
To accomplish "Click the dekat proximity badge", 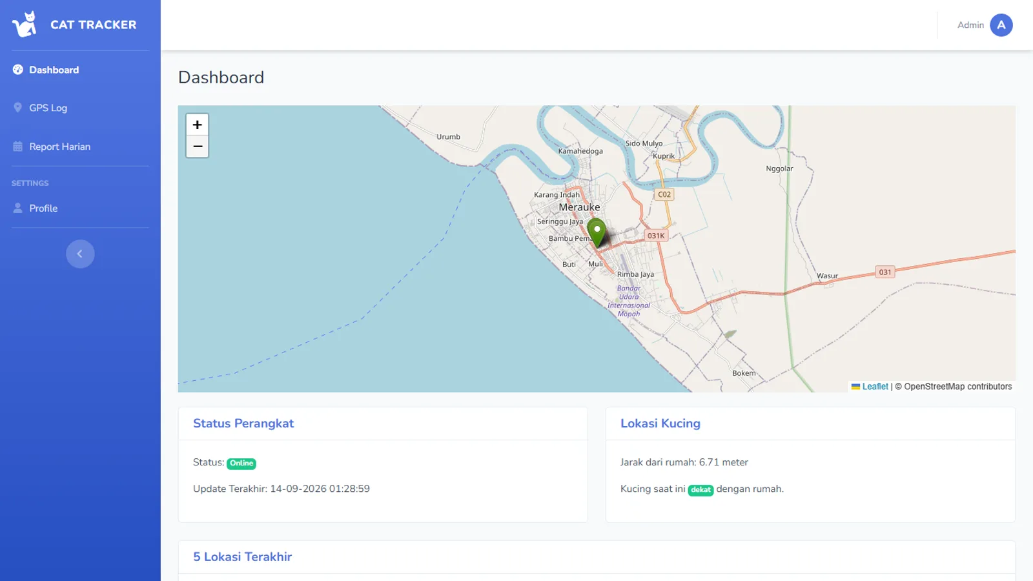I will click(x=701, y=490).
